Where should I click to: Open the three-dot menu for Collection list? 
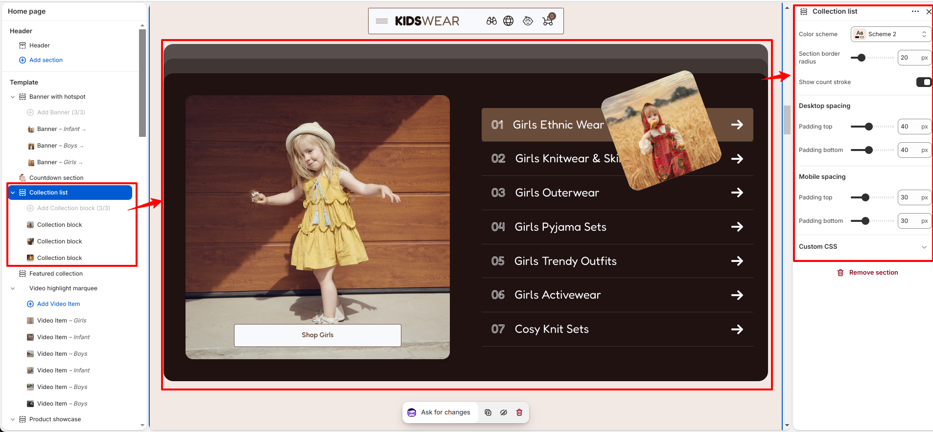click(x=915, y=11)
